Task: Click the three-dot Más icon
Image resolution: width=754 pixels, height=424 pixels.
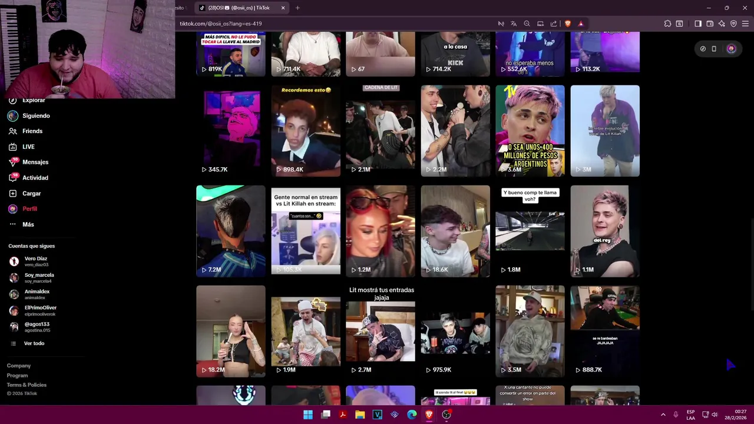Action: pos(12,224)
